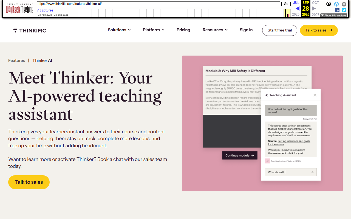
Task: Click the highlighted capture marker on the timeline
Action: (x=287, y=13)
